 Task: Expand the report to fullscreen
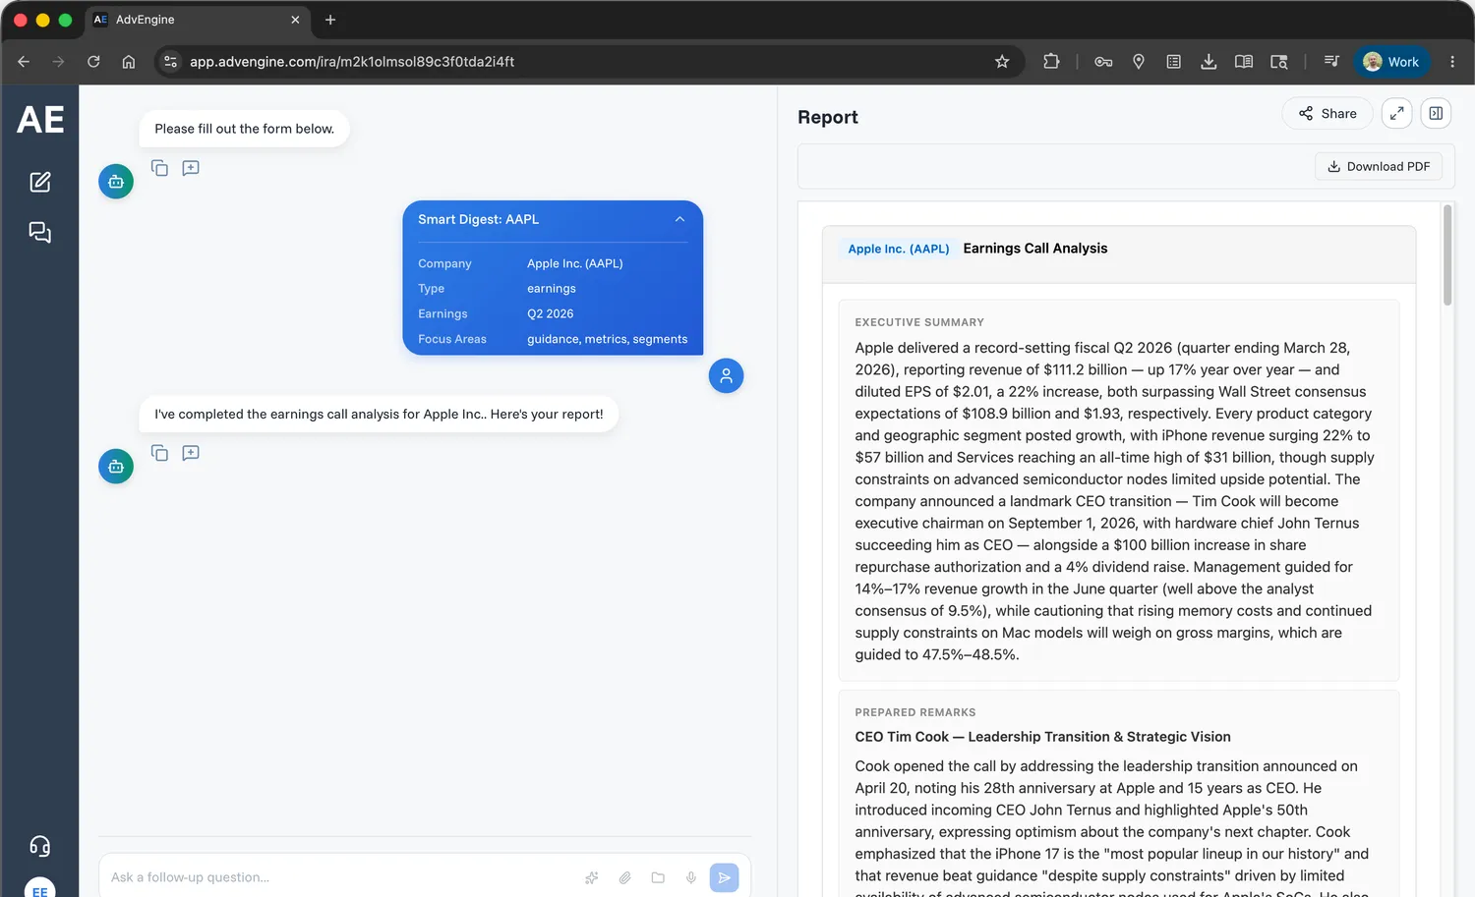pos(1396,114)
